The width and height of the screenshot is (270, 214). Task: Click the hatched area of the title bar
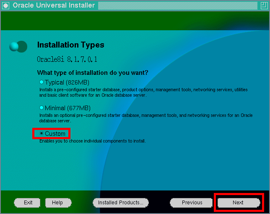(176, 5)
